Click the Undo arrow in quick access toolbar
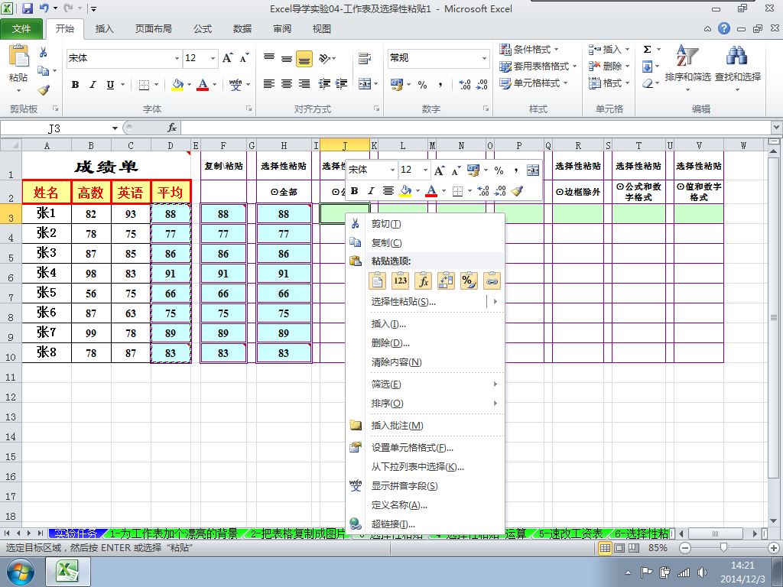The height and width of the screenshot is (587, 783). click(x=44, y=8)
